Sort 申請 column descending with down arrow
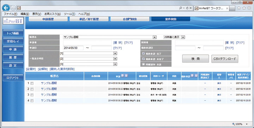The height and width of the screenshot is (128, 254). click(x=126, y=76)
